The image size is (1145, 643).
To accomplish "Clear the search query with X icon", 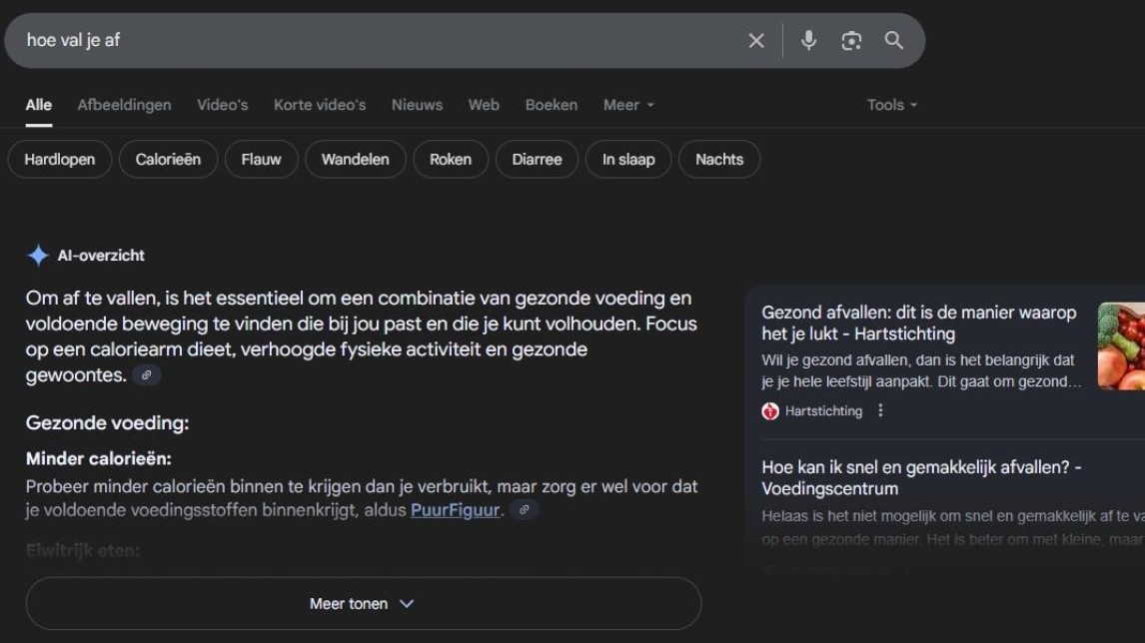I will point(756,40).
